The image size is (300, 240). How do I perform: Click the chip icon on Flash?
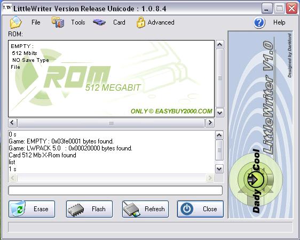point(76,210)
